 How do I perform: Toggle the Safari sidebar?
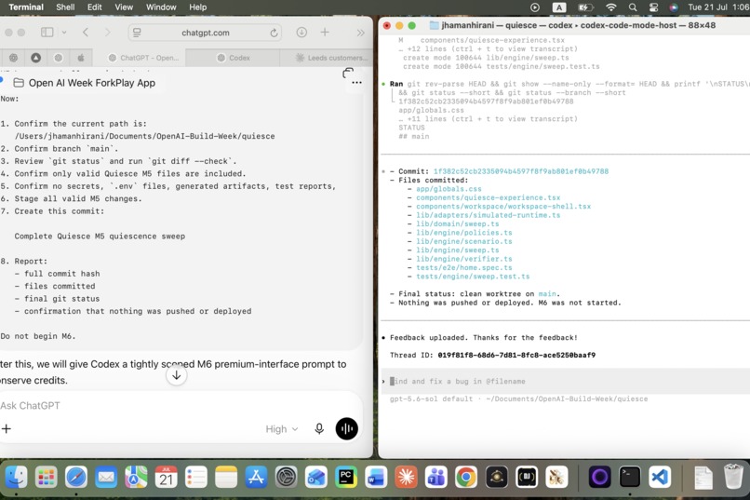(x=47, y=32)
